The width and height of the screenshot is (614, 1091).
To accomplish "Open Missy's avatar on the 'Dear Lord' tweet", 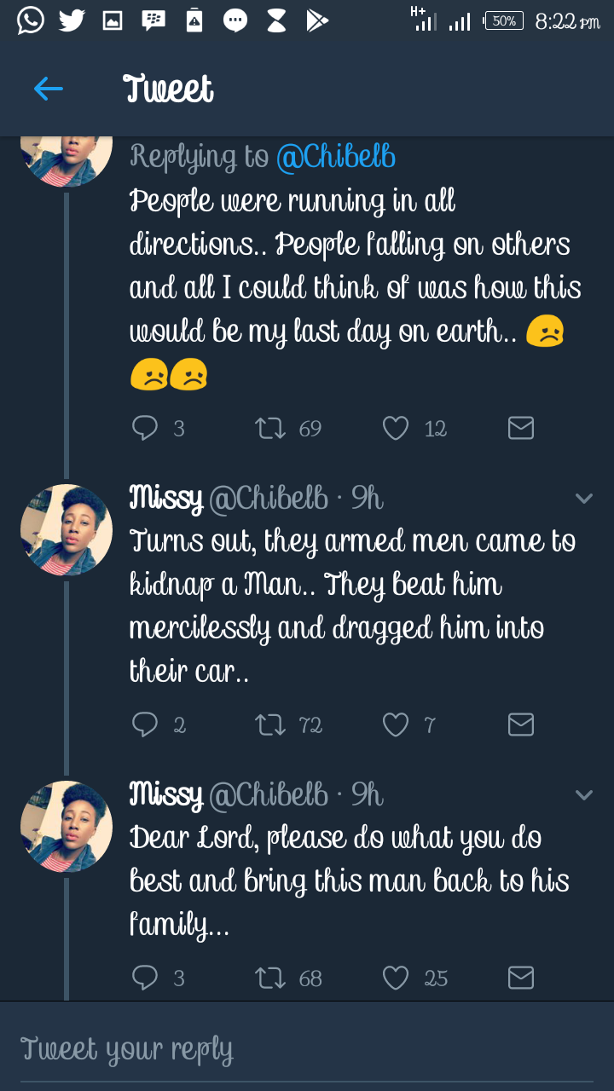I will point(67,826).
